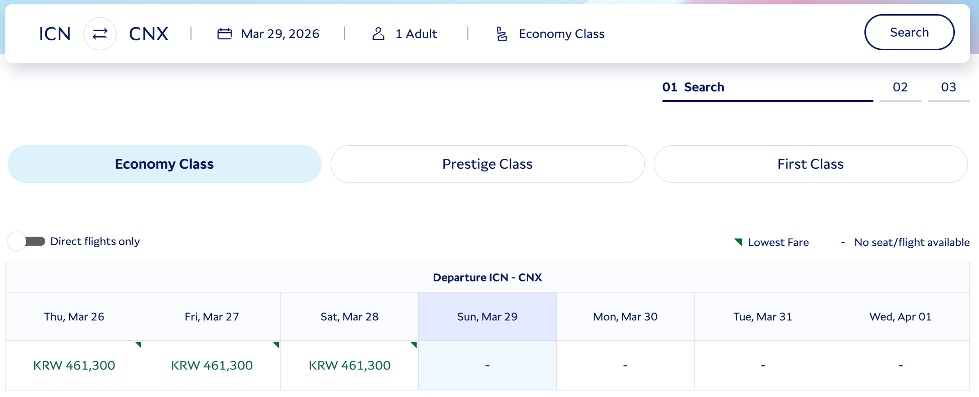This screenshot has height=397, width=979.
Task: Swap ICN and CNX with the arrows icon
Action: (100, 33)
